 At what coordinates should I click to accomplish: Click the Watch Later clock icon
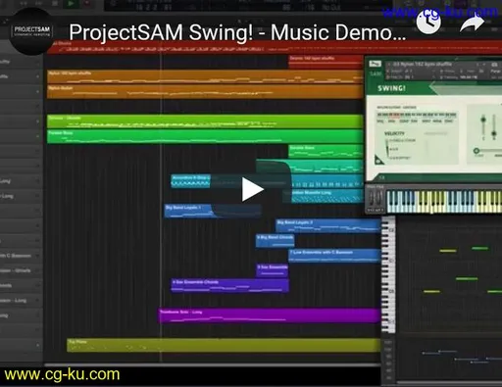pyautogui.click(x=428, y=23)
